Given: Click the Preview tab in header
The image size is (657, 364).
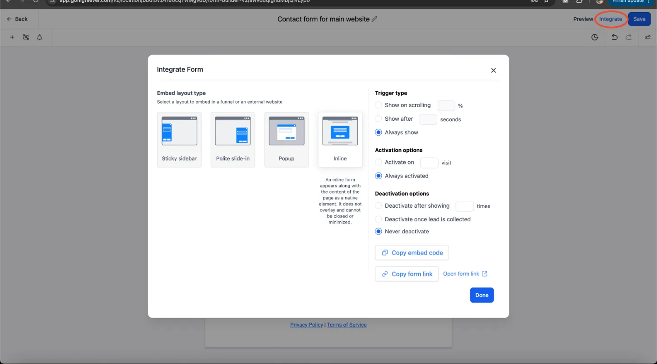Looking at the screenshot, I should [583, 19].
